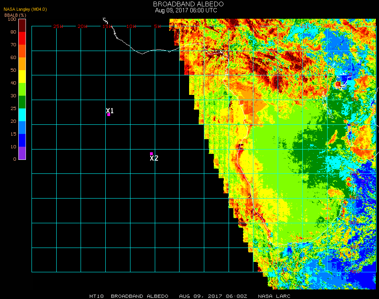379x299 pixels.
Task: Click the 20W longitude label
Action: click(83, 26)
